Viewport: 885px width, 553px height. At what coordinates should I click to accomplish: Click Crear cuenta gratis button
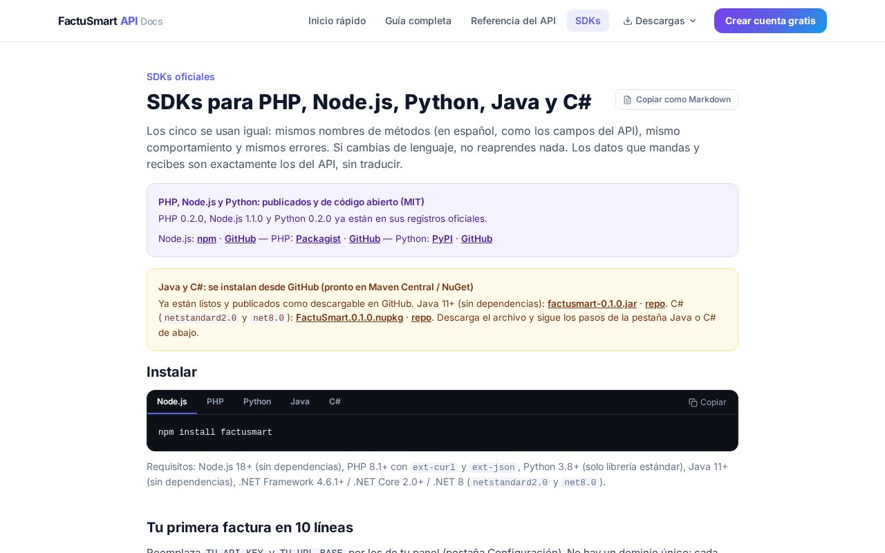point(770,21)
